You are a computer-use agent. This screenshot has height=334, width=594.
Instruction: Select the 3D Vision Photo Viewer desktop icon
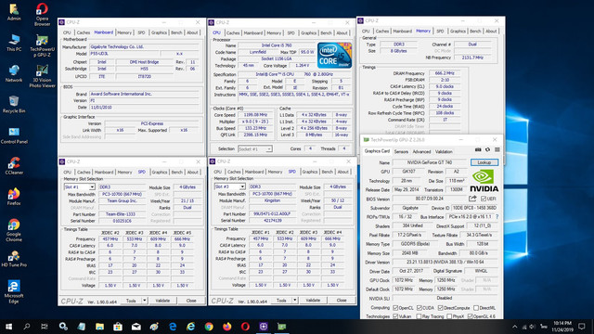click(42, 76)
